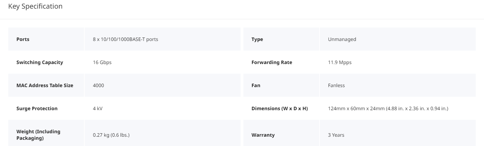Select the Forwarding Rate label
Viewport: 484px width, 146px height.
pos(272,62)
